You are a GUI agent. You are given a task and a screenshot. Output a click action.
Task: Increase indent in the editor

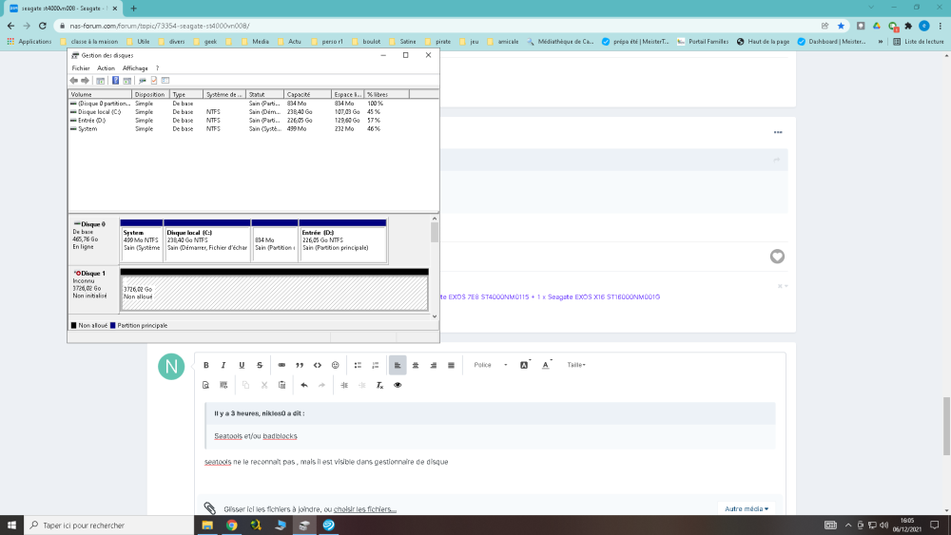(x=344, y=386)
